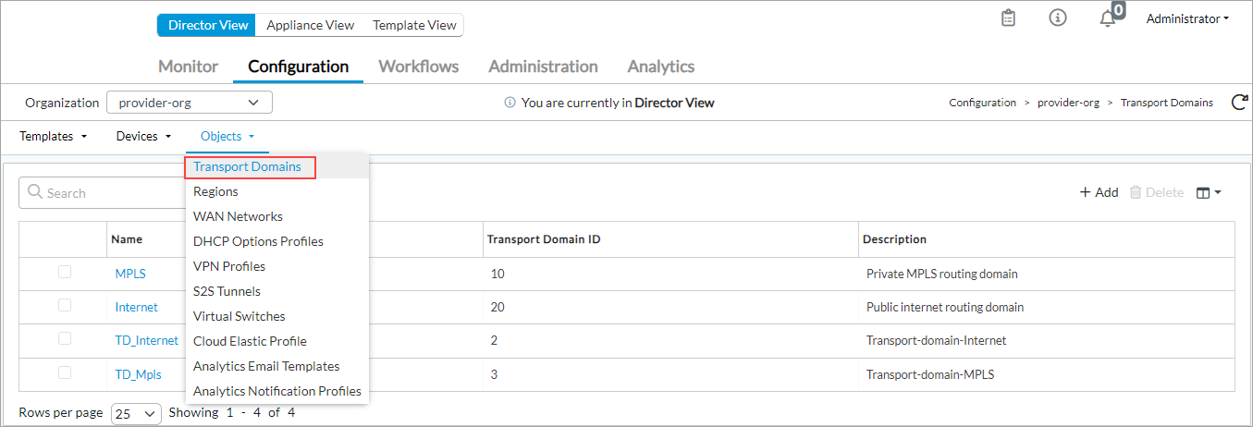Image resolution: width=1253 pixels, height=427 pixels.
Task: Click the information circle icon
Action: 1058,18
